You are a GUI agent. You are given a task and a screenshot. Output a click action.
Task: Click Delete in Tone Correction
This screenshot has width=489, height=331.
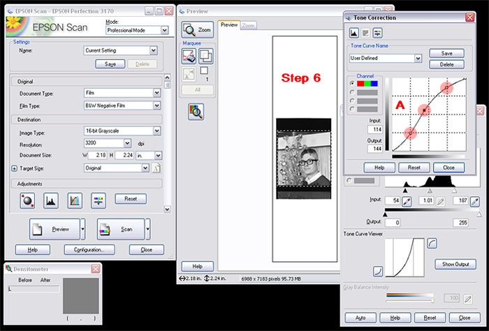click(446, 64)
